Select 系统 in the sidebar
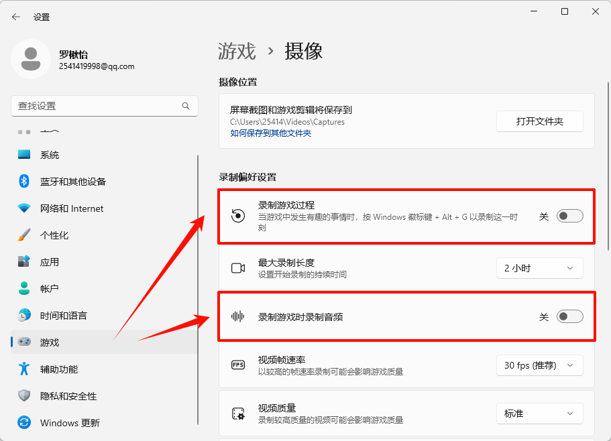Image resolution: width=611 pixels, height=441 pixels. [50, 155]
